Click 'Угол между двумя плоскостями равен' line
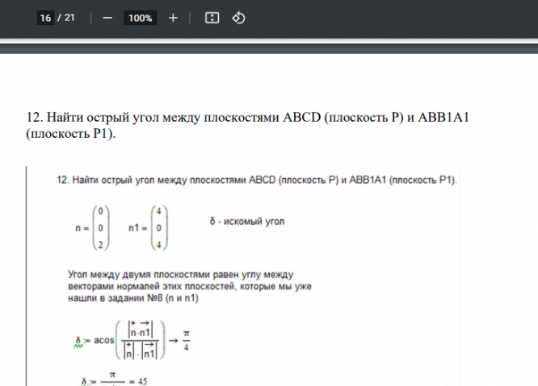The height and width of the screenshot is (386, 538). (x=180, y=275)
